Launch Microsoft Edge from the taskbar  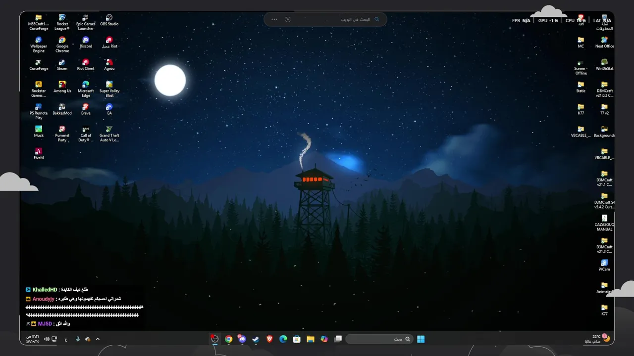[283, 339]
